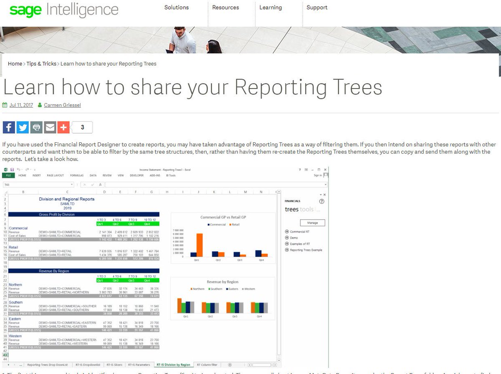Screen dimensions: 501x374
Task: Add a new sheet with the plus icon
Action: tap(230, 365)
